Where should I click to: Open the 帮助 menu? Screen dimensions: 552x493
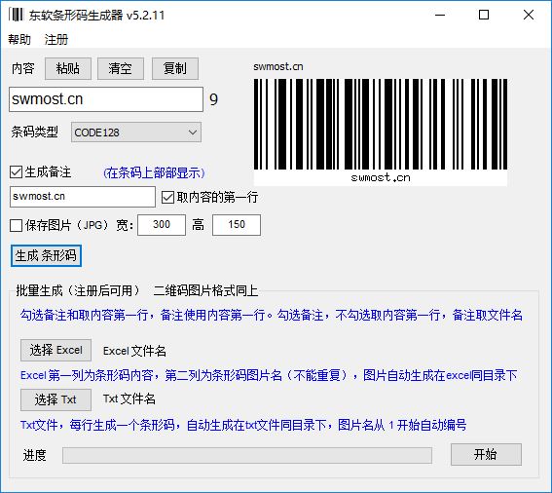tap(19, 39)
